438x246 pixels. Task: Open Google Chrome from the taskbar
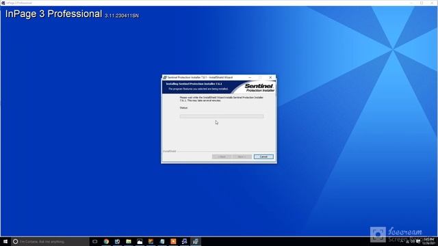(106, 241)
